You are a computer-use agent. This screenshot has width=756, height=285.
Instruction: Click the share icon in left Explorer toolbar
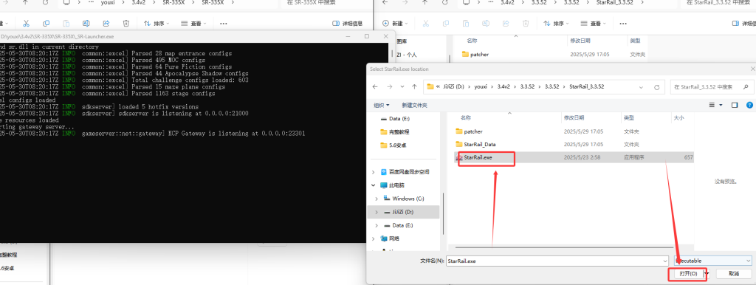pos(106,23)
